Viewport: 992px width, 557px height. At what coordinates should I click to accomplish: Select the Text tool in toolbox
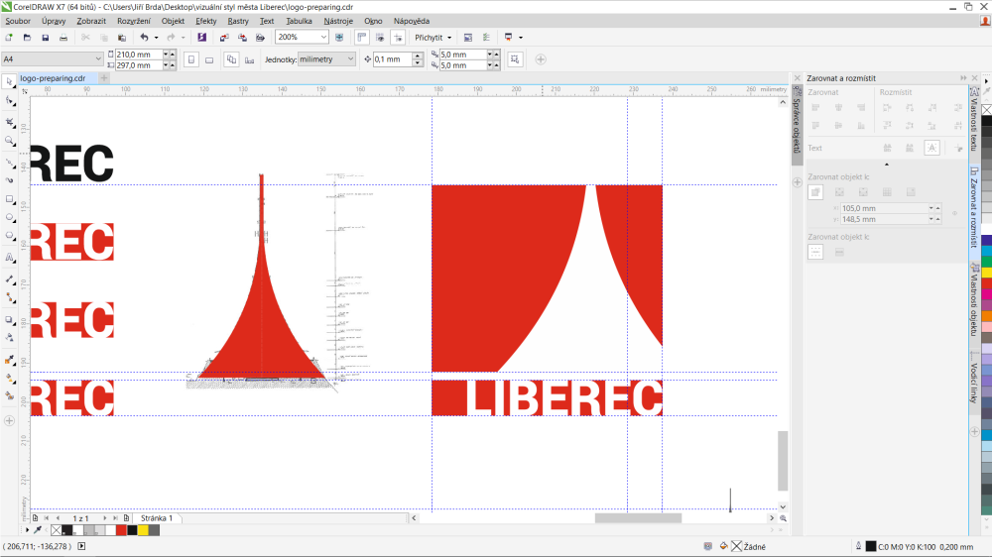coord(10,258)
